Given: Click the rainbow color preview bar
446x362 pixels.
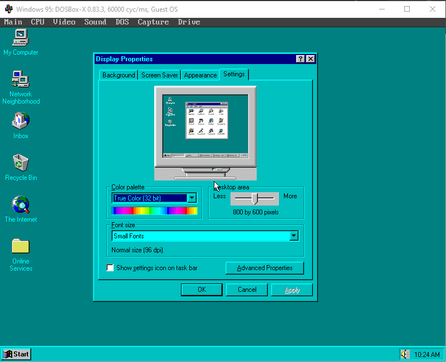Looking at the screenshot, I should coord(155,211).
